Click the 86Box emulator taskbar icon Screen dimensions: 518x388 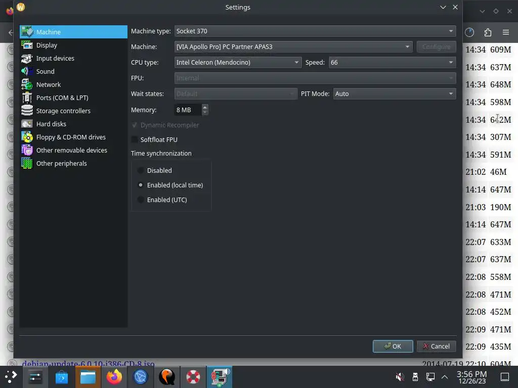pyautogui.click(x=220, y=377)
